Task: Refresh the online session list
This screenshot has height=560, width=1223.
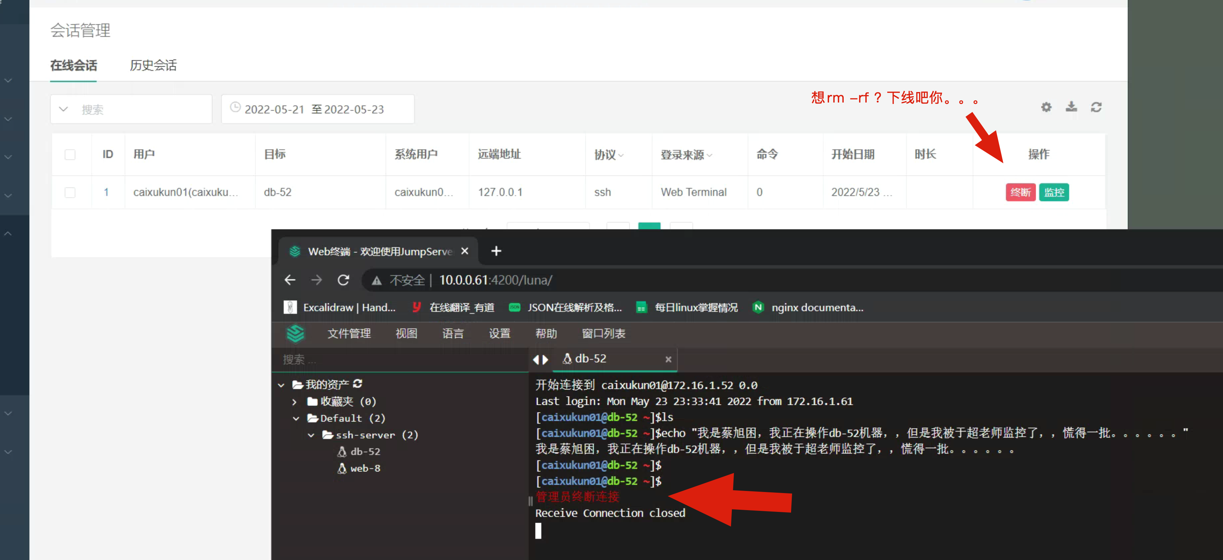Action: click(x=1096, y=107)
